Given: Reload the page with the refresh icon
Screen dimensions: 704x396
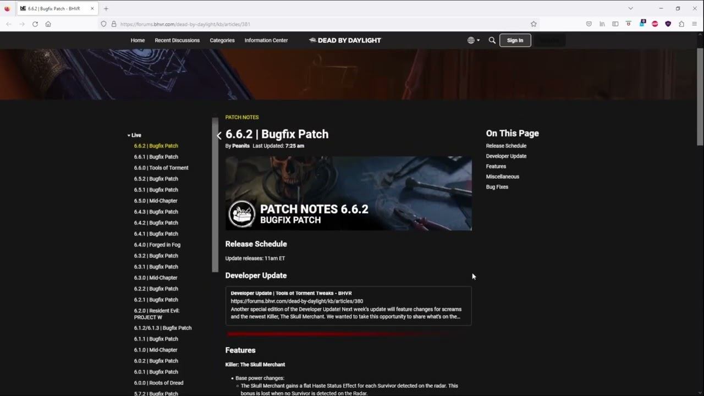Looking at the screenshot, I should click(35, 24).
